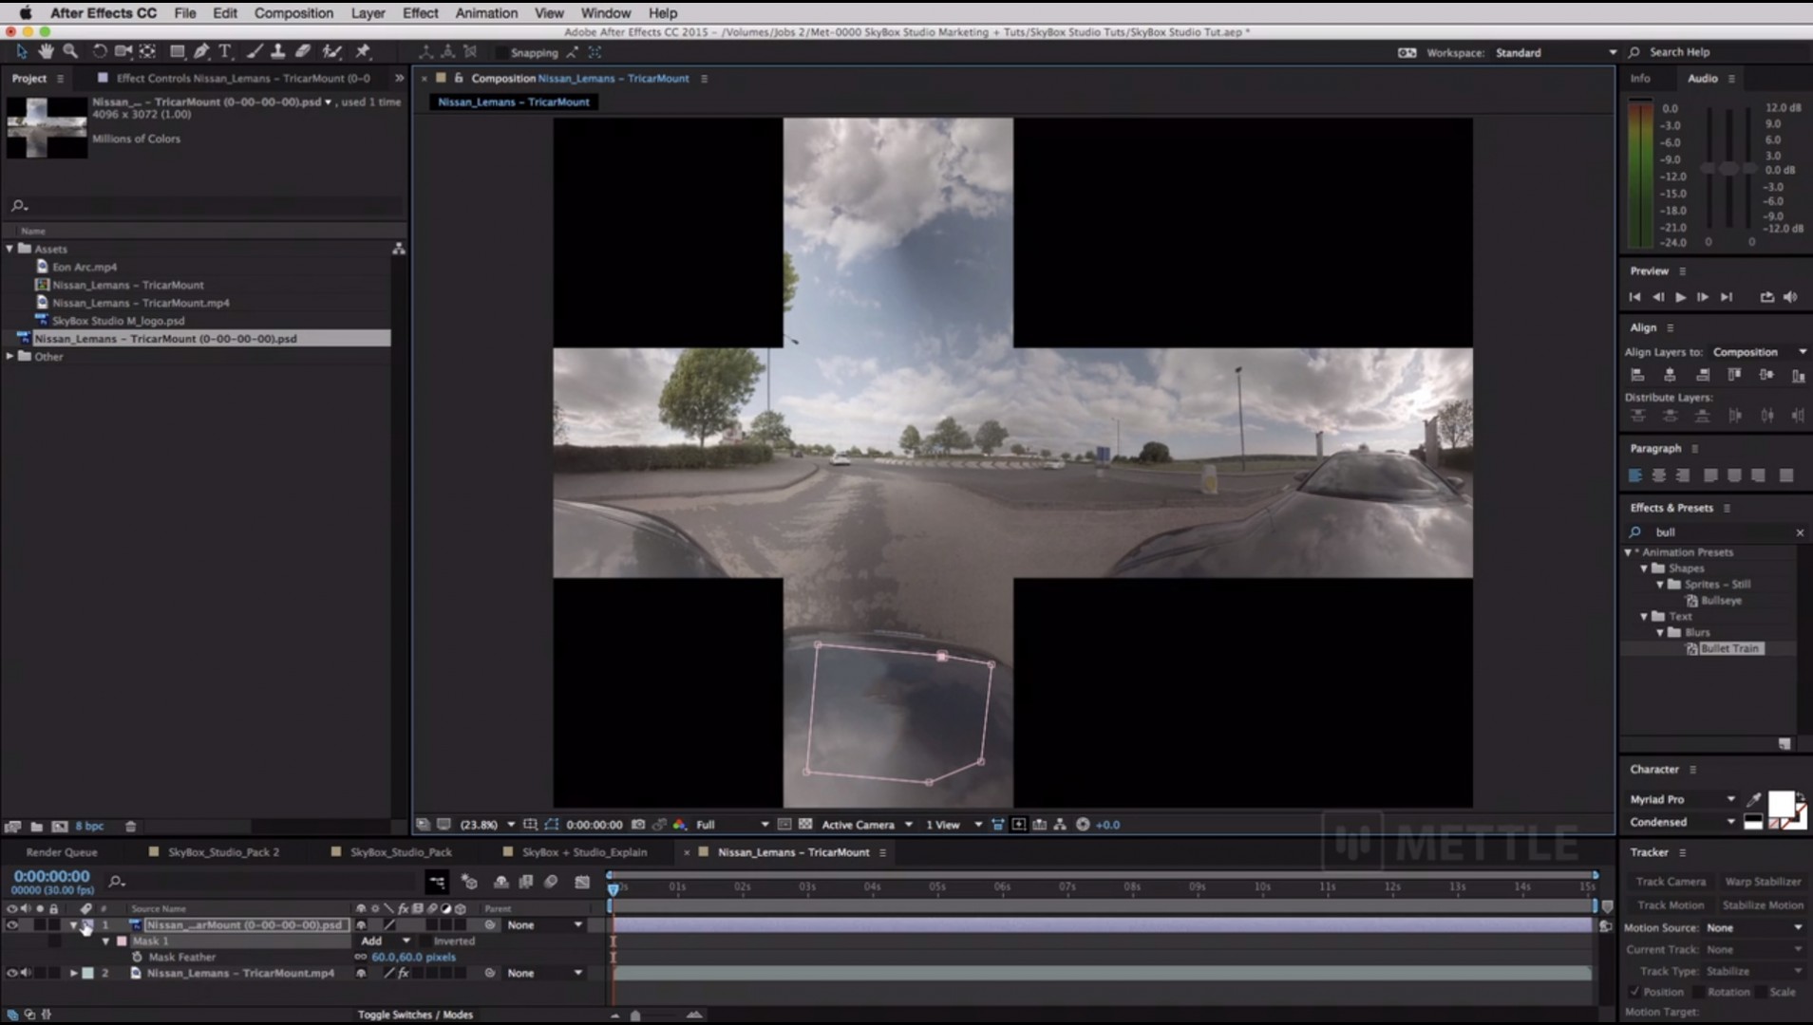
Task: Pick the Rotation tool
Action: point(101,51)
